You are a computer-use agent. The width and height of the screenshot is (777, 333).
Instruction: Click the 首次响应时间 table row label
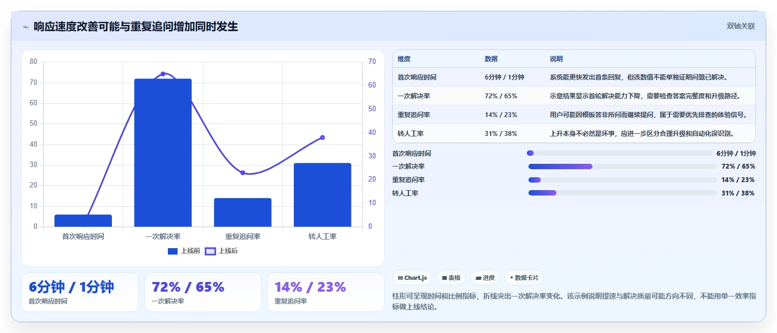click(417, 77)
